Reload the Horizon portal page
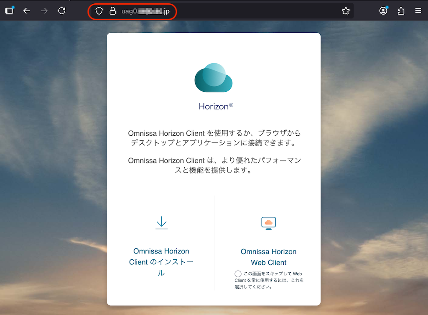This screenshot has width=428, height=315. [63, 11]
